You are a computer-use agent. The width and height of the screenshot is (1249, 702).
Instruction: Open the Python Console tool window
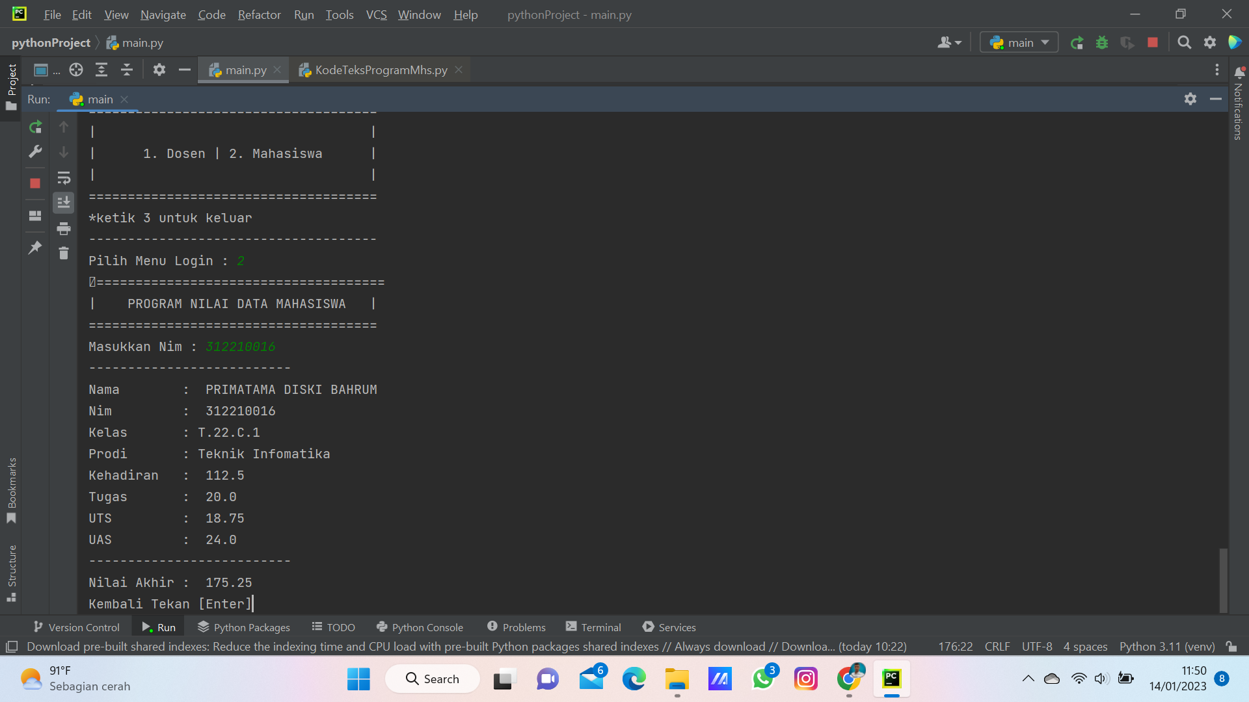coord(420,627)
